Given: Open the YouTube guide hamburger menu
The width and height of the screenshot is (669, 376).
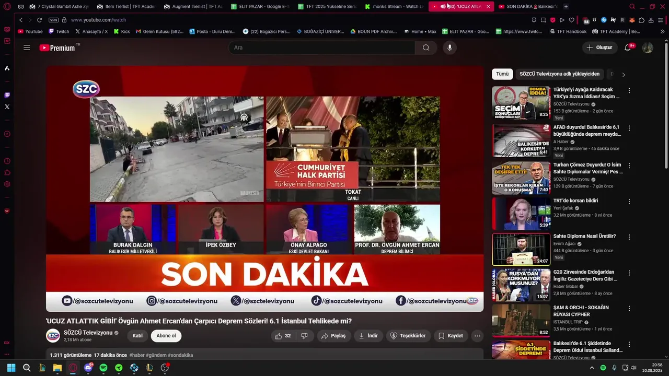Looking at the screenshot, I should click(x=27, y=48).
